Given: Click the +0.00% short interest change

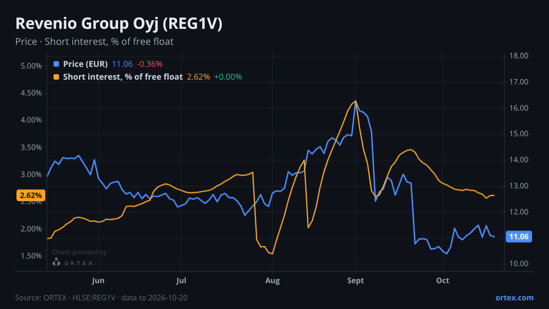Looking at the screenshot, I should pyautogui.click(x=228, y=77).
